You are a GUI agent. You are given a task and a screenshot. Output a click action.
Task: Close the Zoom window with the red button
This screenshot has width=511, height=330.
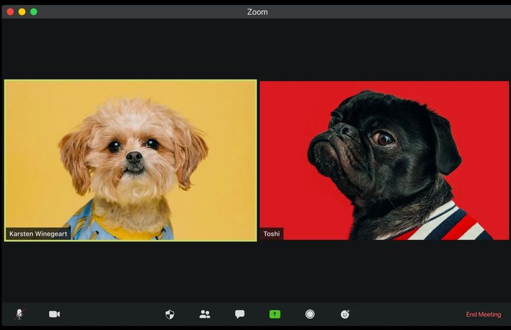(10, 12)
